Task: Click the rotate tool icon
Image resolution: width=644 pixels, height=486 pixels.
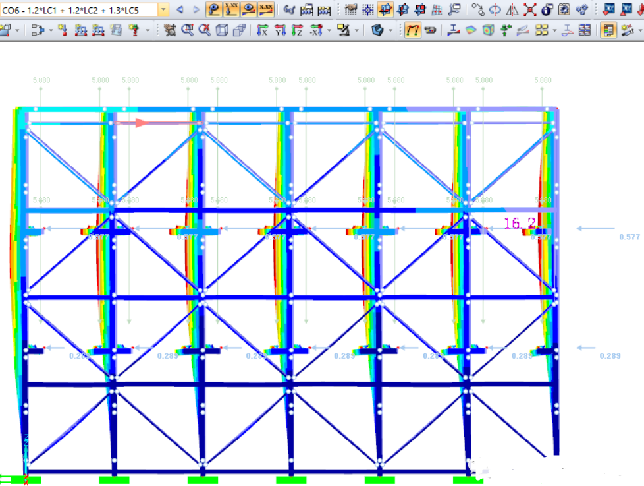Action: (x=495, y=10)
